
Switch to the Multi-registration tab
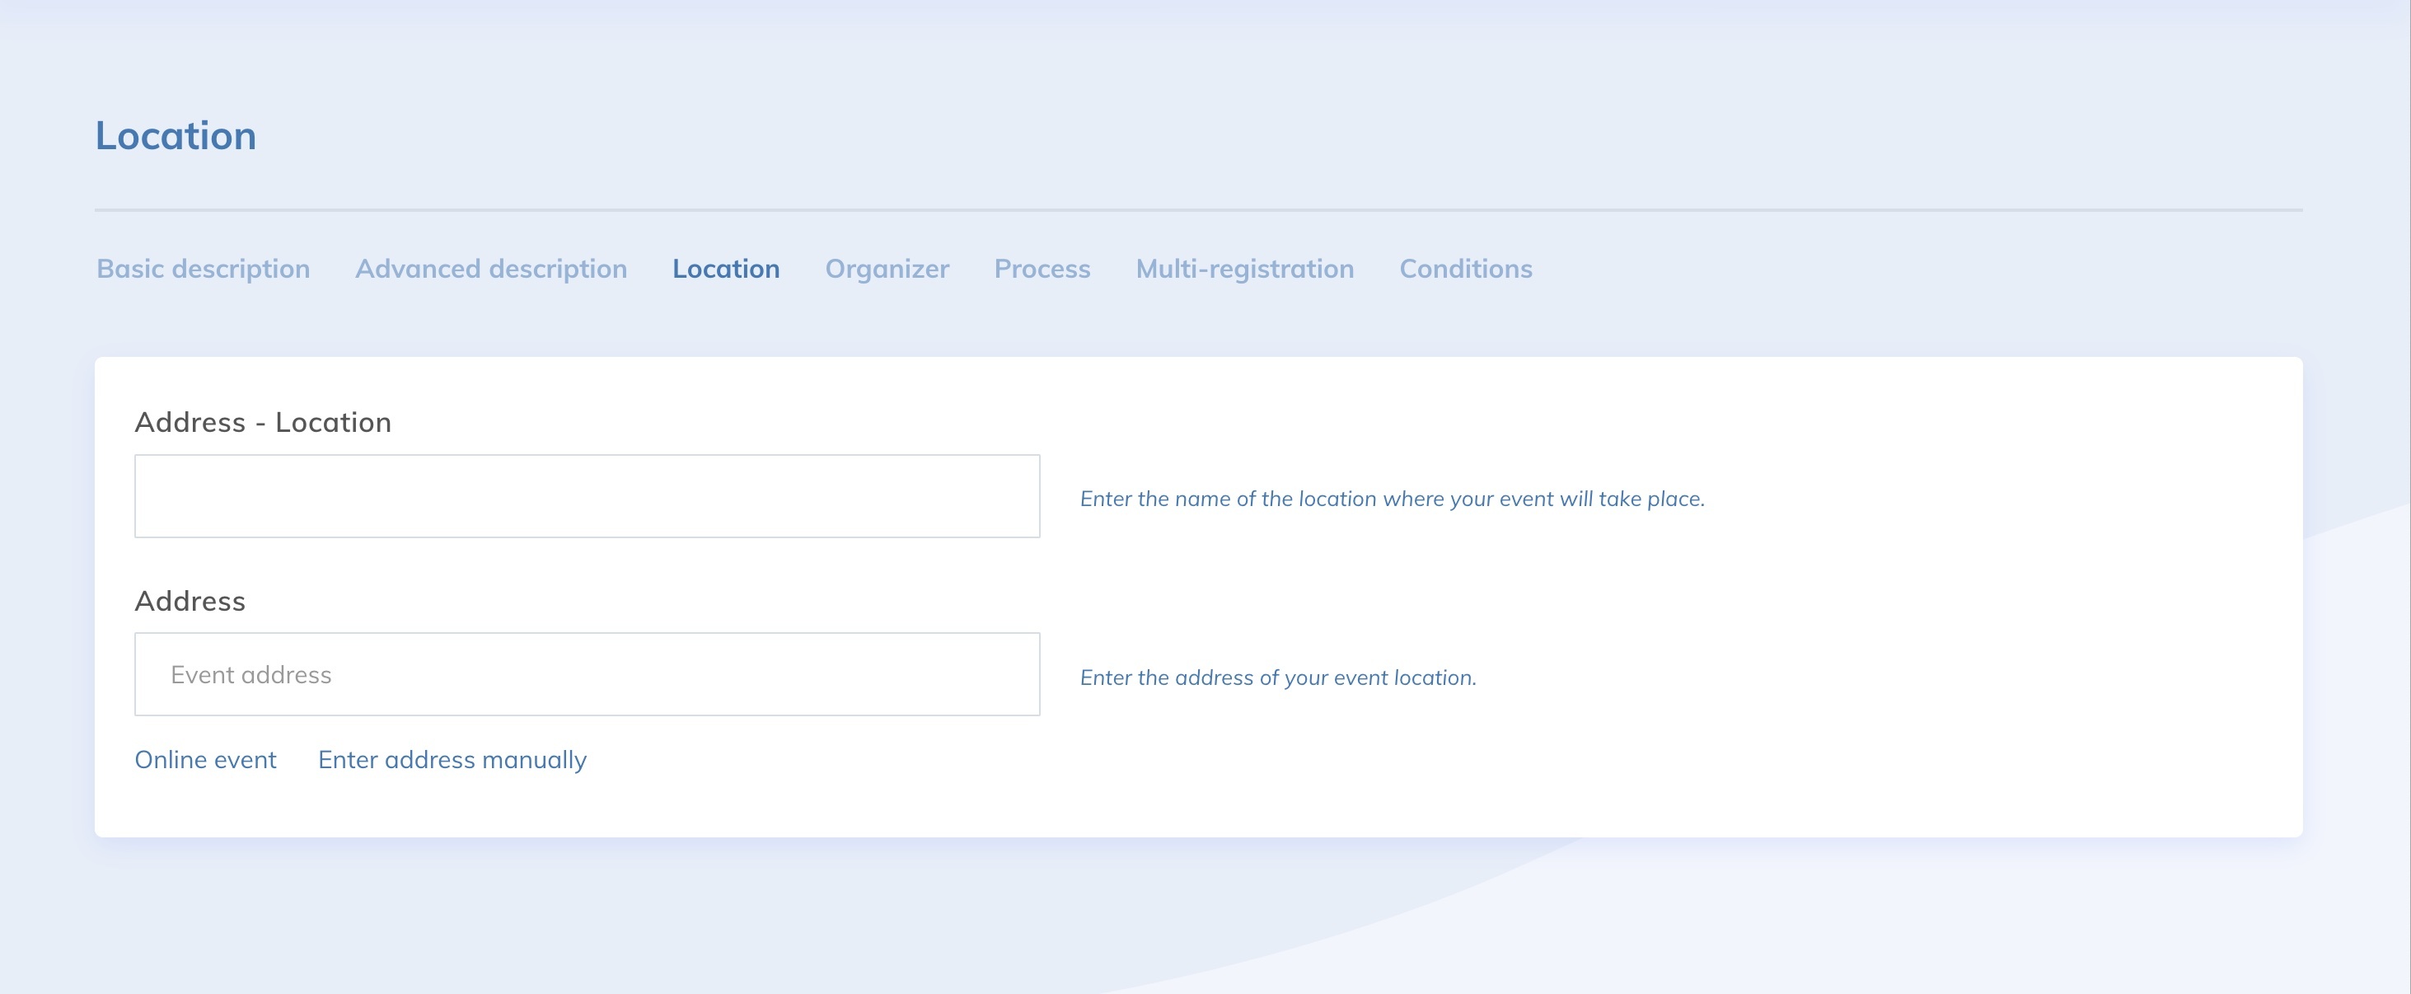tap(1244, 269)
